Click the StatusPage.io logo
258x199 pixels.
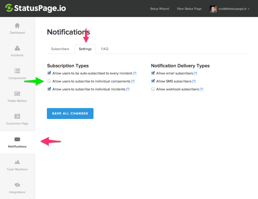(36, 8)
